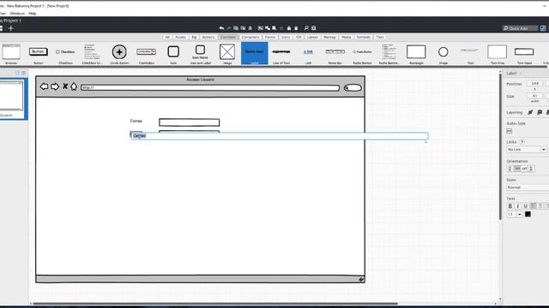Click the browser home icon in mockup
549x308 pixels.
(x=74, y=86)
